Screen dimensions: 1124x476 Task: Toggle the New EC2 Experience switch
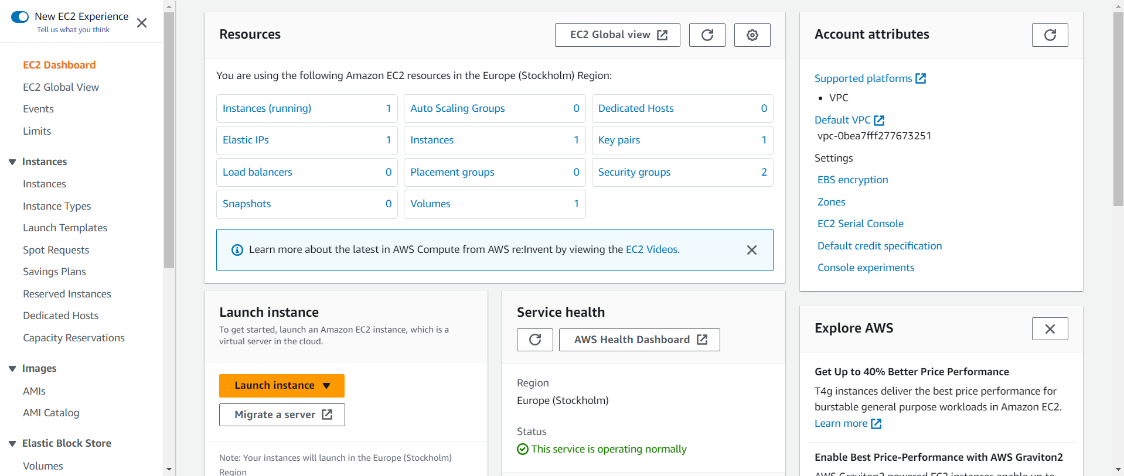point(20,17)
